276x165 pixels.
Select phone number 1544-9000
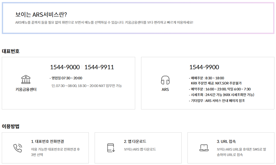point(65,67)
